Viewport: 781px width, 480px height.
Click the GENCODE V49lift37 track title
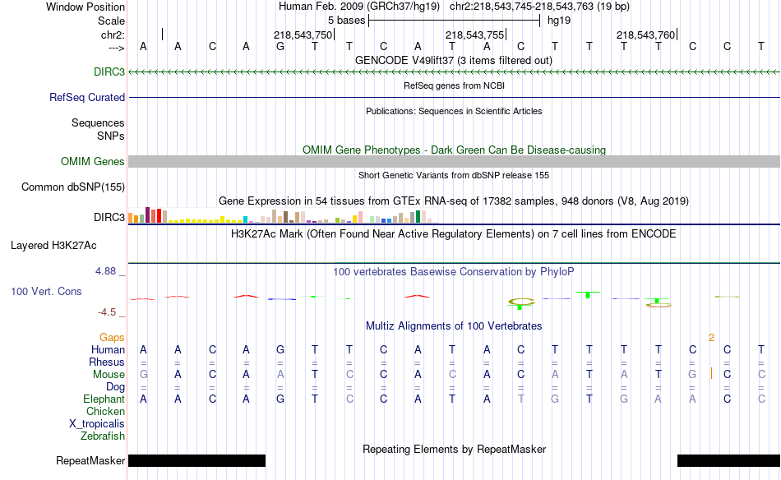[x=453, y=60]
